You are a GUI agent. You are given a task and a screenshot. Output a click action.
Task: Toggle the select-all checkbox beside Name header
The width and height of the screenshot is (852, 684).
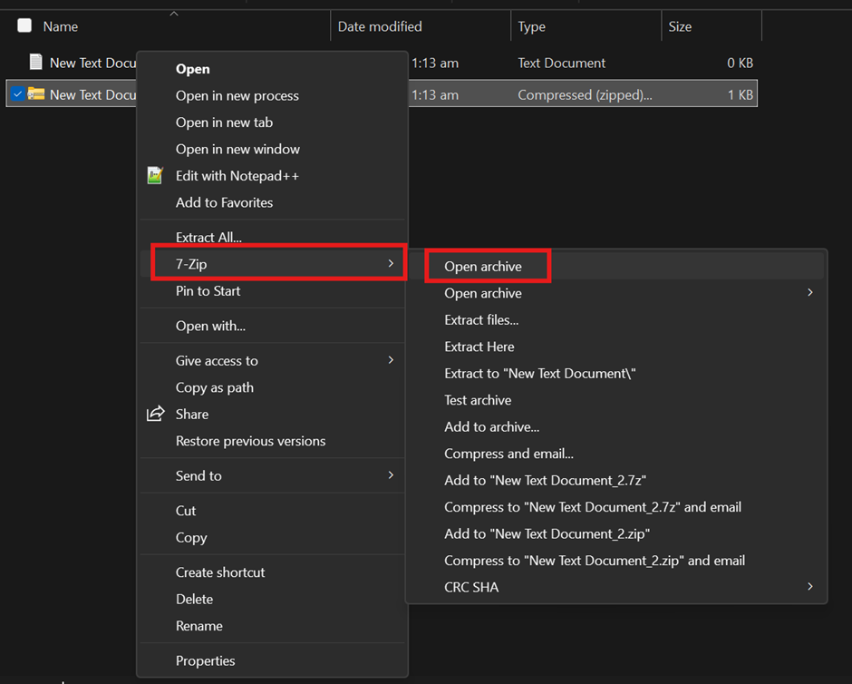tap(24, 26)
